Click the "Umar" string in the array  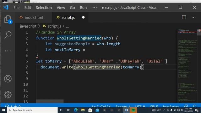(106, 61)
